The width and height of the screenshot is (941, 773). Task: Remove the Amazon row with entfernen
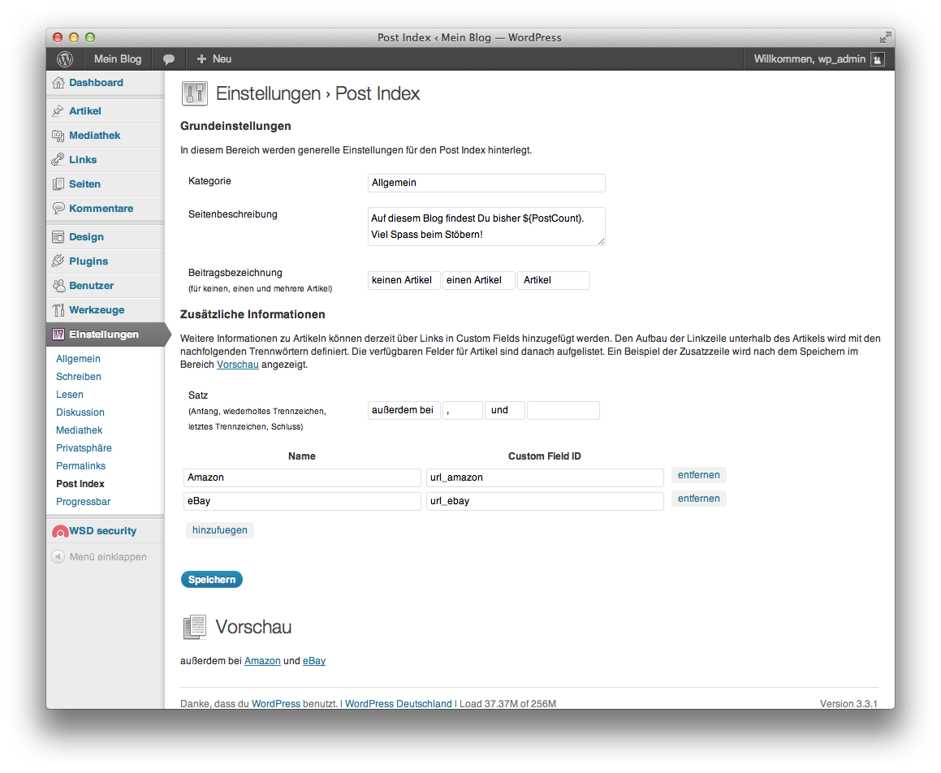698,475
